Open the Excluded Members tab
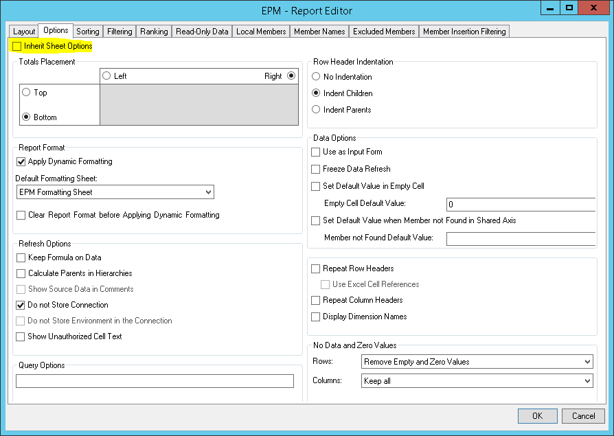The height and width of the screenshot is (436, 614). click(x=384, y=31)
